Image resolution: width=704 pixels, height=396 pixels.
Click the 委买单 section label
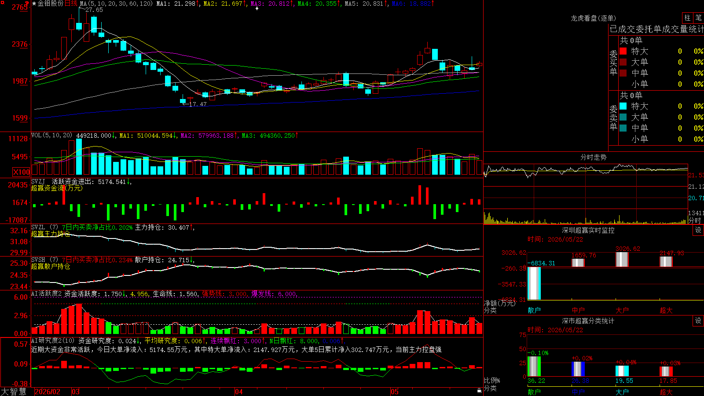tap(613, 63)
